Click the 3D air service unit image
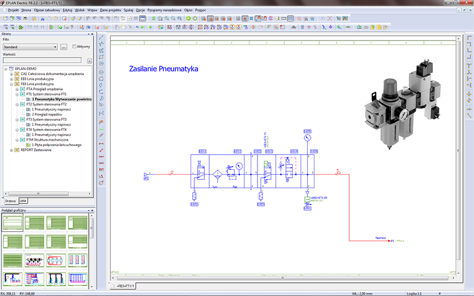 point(403,104)
